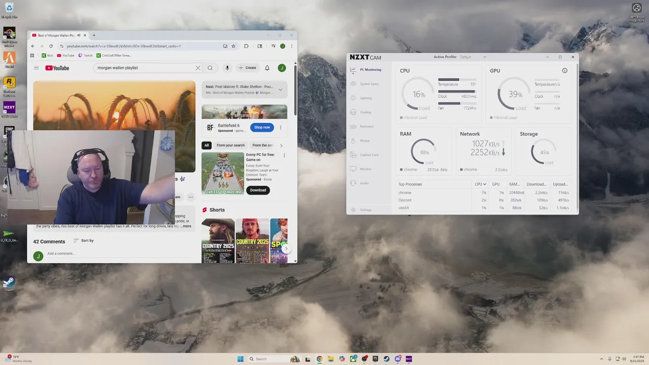Open Keyboard section in NZXT CAM

[x=362, y=126]
